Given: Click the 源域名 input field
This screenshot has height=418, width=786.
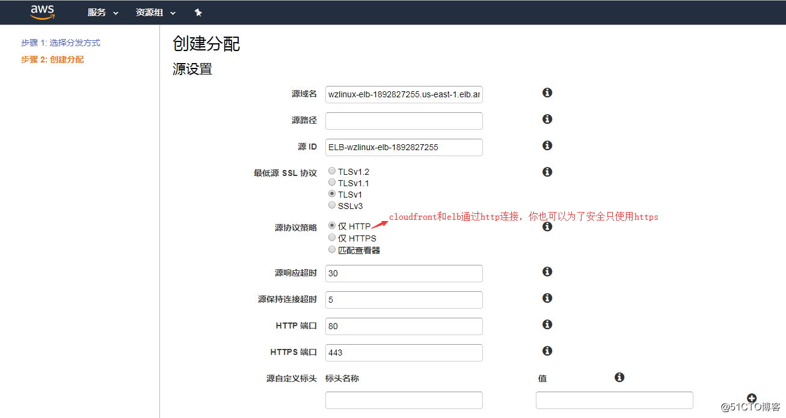Looking at the screenshot, I should (x=404, y=94).
